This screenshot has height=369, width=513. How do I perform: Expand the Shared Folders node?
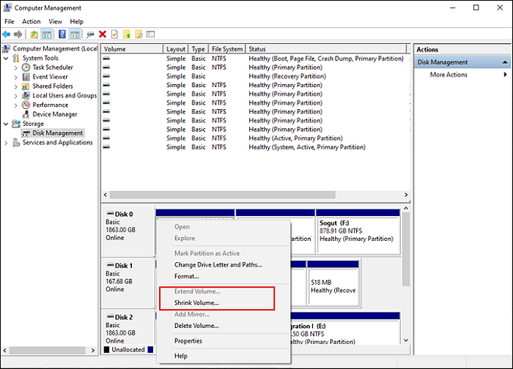(17, 86)
